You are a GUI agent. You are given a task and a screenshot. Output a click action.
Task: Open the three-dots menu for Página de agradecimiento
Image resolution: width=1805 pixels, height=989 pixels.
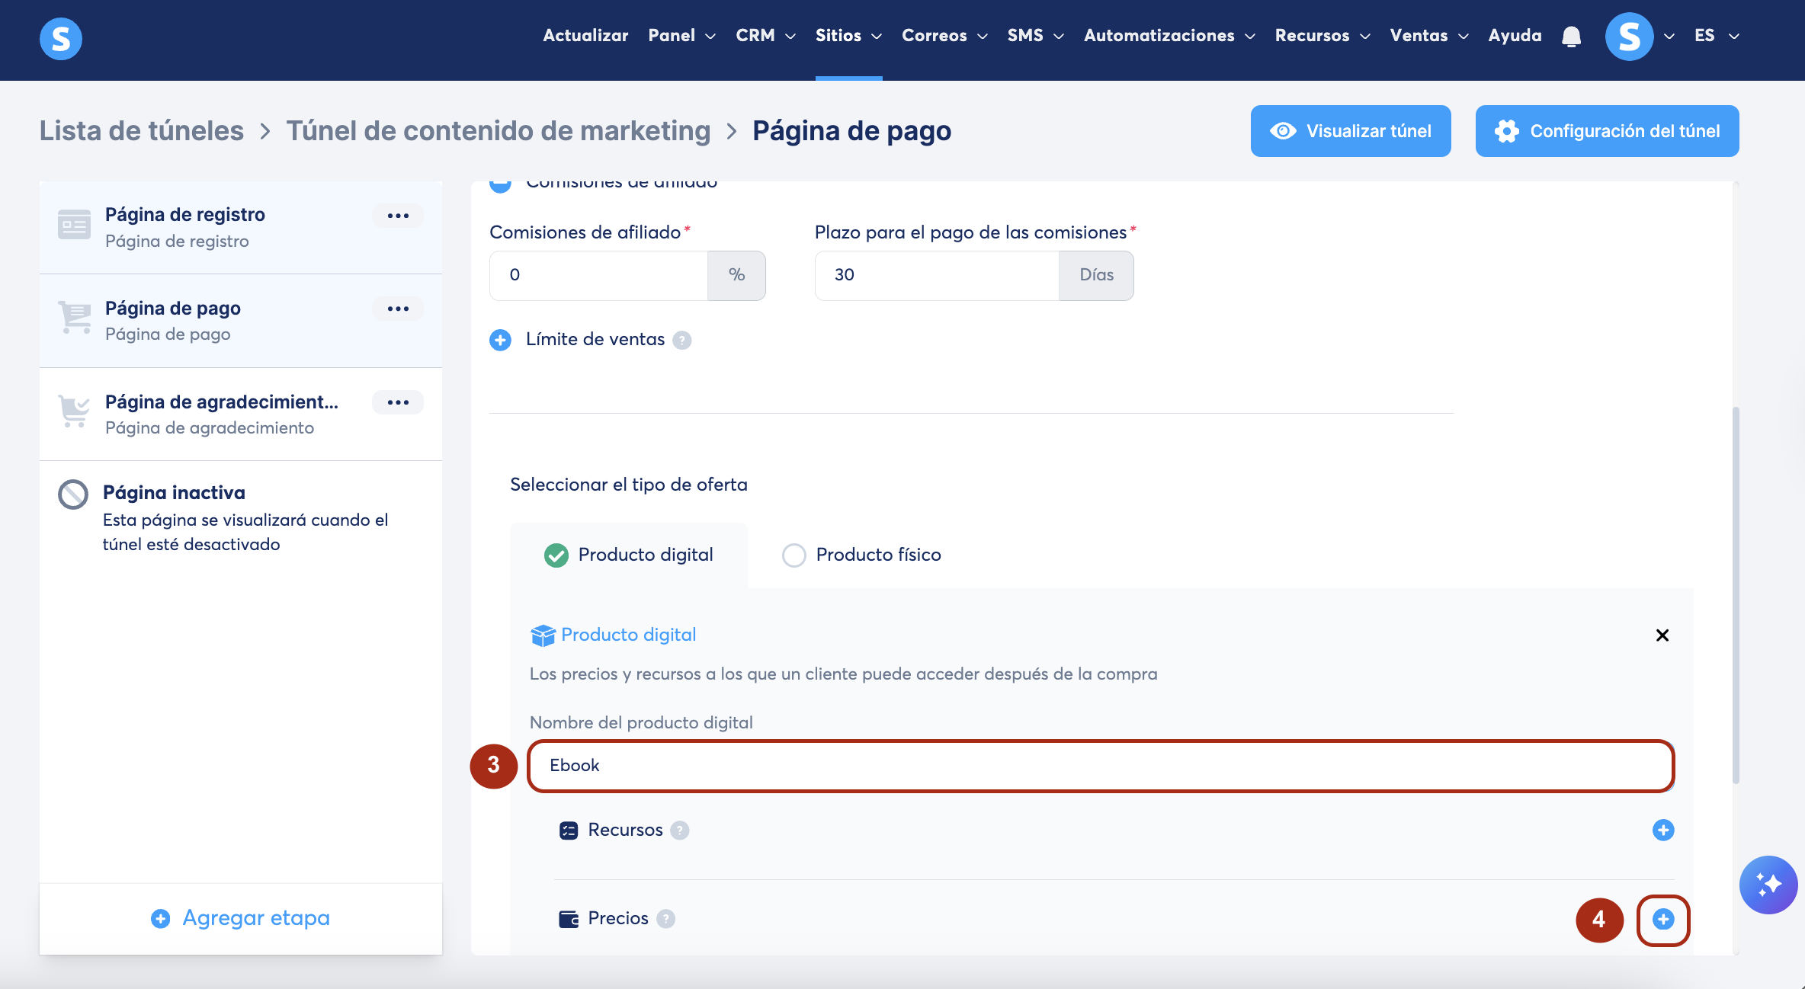(398, 402)
